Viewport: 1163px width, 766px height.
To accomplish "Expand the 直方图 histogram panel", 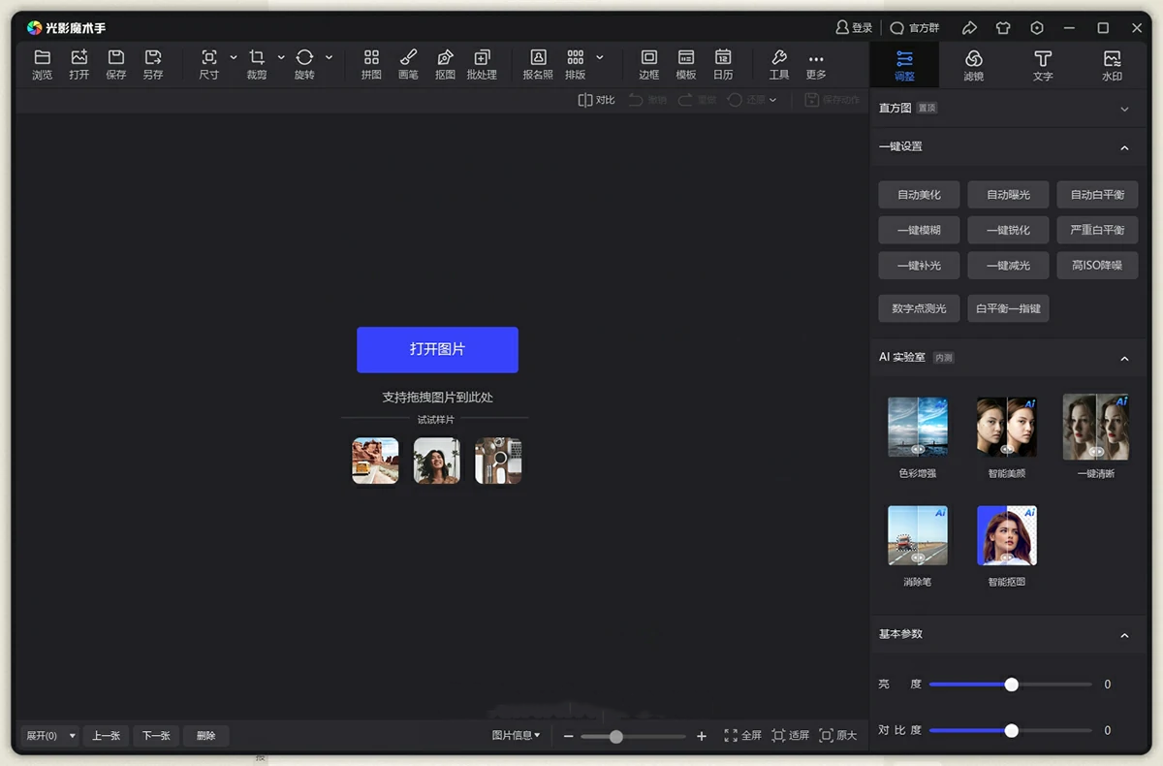I will (x=1124, y=109).
